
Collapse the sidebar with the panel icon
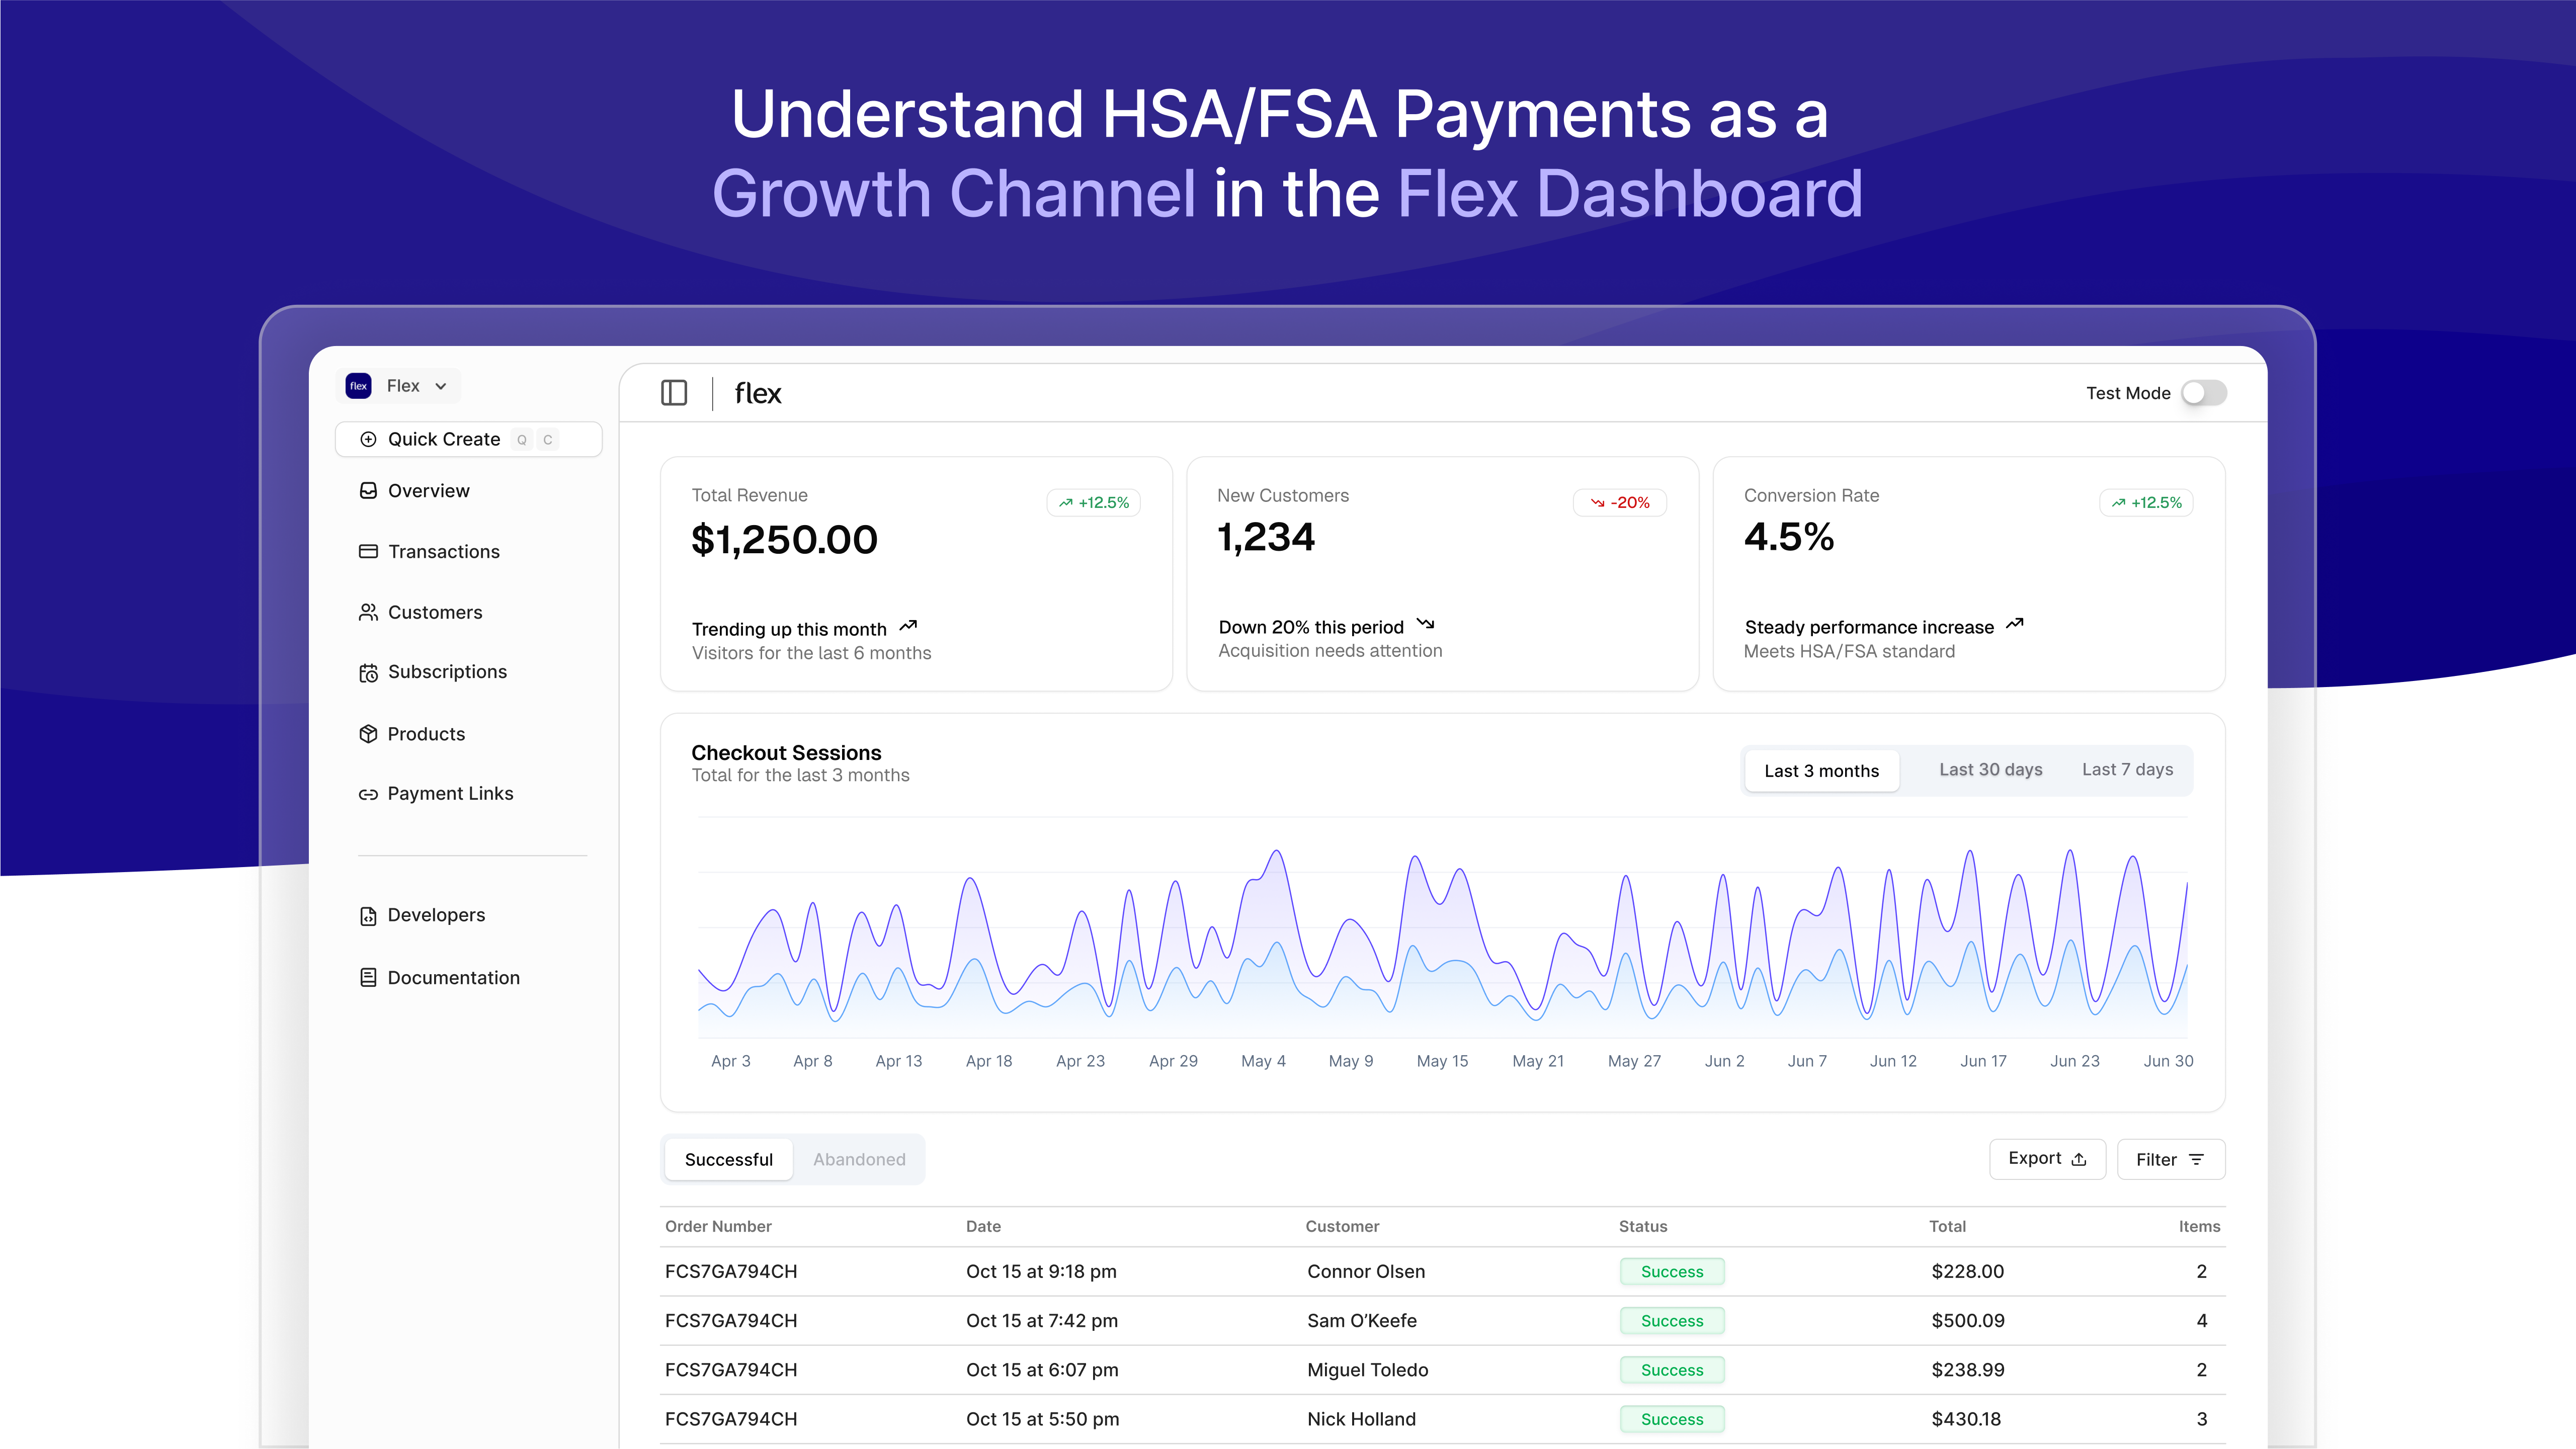click(x=674, y=393)
